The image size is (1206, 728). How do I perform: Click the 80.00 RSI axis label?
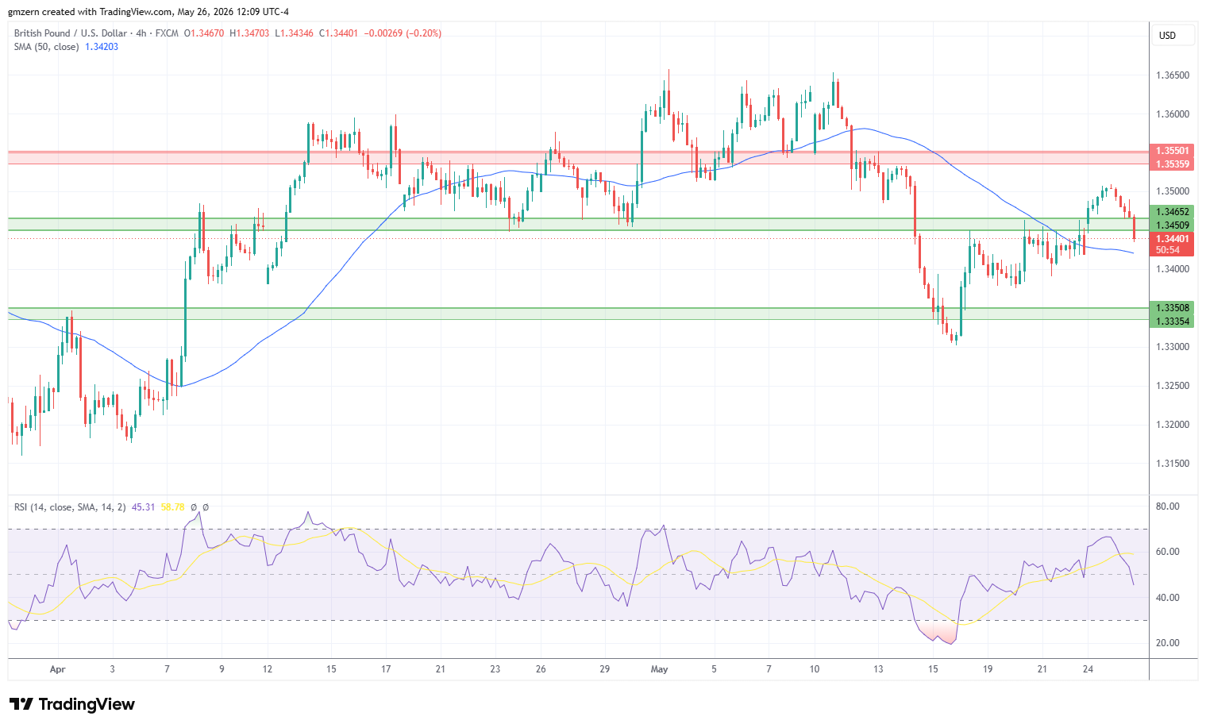click(1168, 507)
